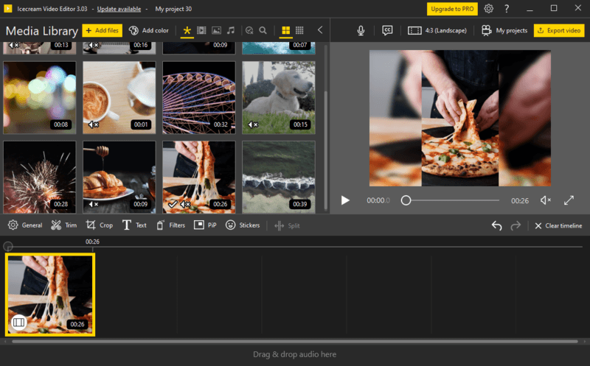The height and width of the screenshot is (366, 590).
Task: Click mute icon on the croissant clip
Action: [93, 204]
